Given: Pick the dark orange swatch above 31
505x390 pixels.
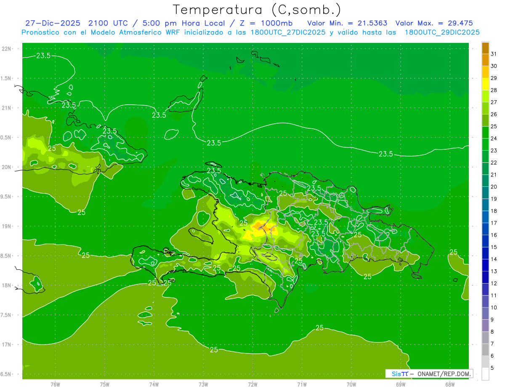Looking at the screenshot, I should click(485, 48).
